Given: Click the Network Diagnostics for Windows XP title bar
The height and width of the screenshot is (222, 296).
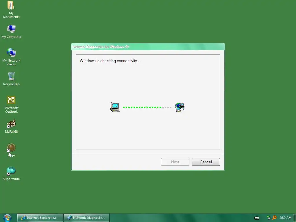Looking at the screenshot, I should 148,47.
